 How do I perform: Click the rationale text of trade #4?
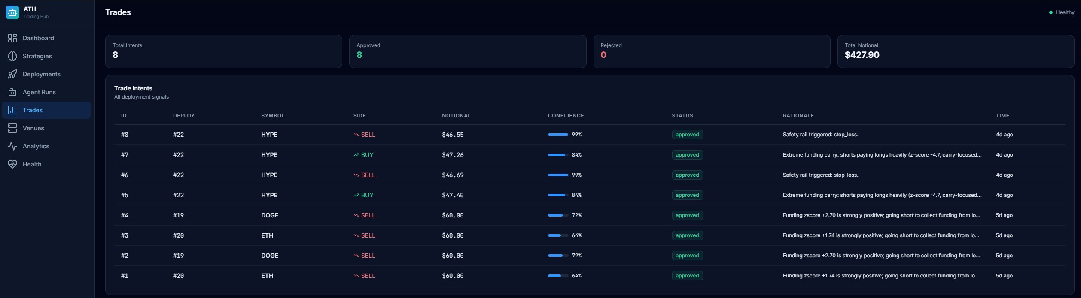point(881,215)
